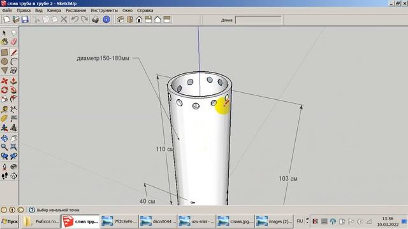This screenshot has width=408, height=229.
Task: Open the Камера menu
Action: tap(54, 10)
